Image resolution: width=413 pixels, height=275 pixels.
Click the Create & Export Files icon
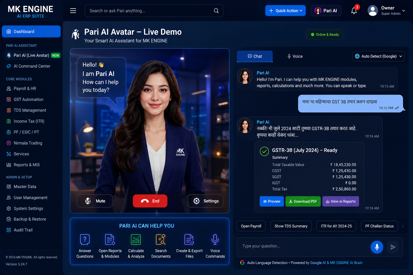(x=189, y=239)
